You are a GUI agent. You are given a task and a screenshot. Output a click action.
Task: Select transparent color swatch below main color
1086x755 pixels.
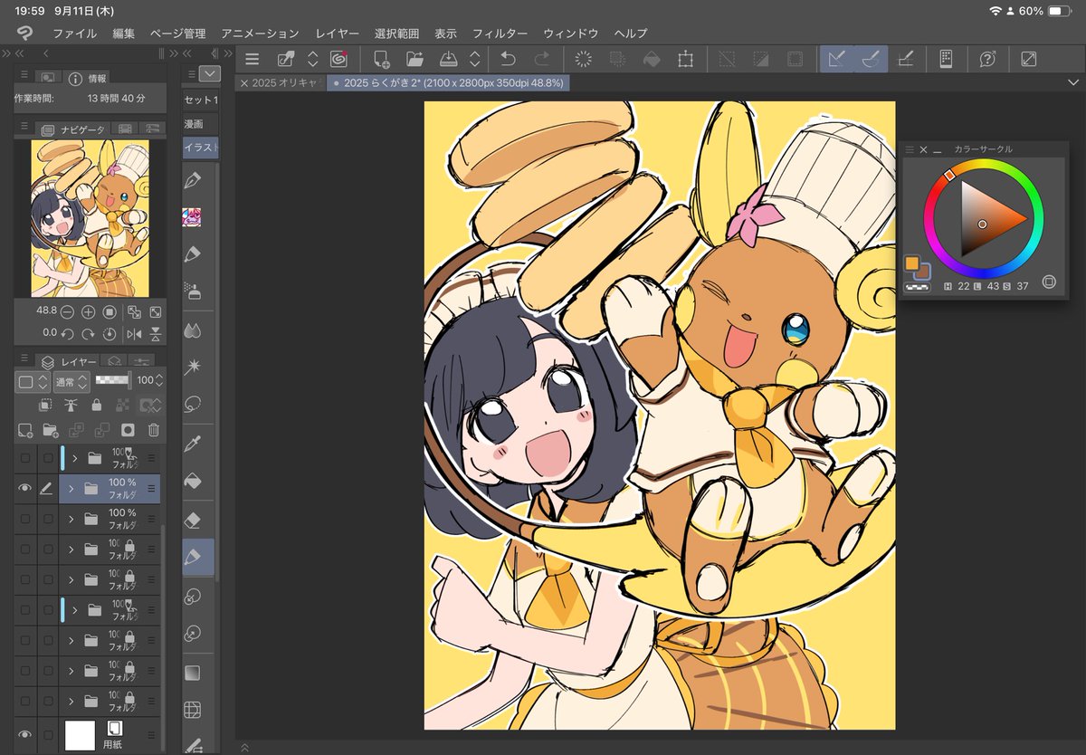[918, 287]
